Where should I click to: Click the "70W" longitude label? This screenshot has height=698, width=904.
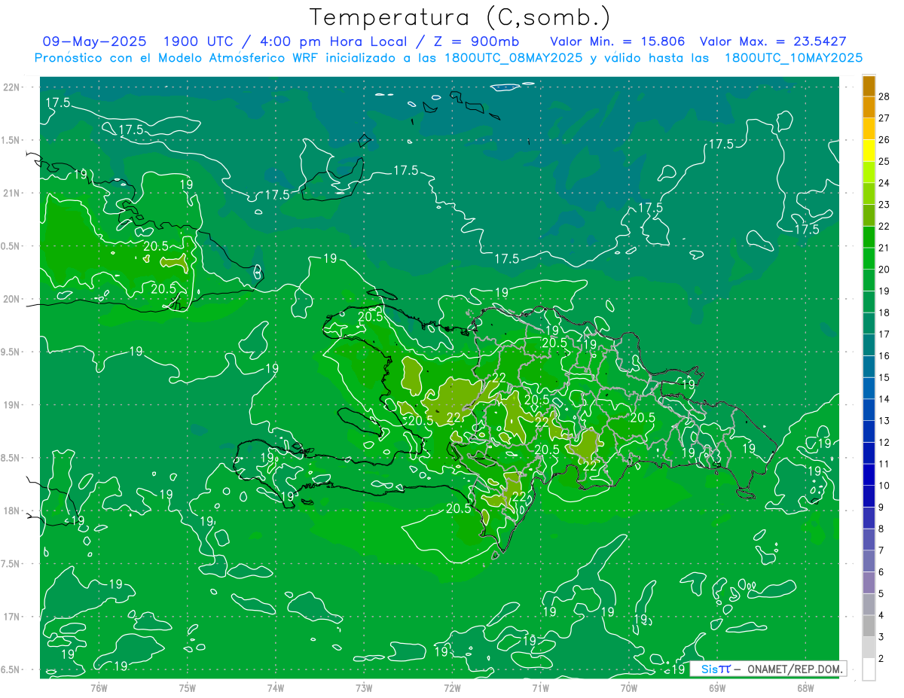(x=628, y=688)
